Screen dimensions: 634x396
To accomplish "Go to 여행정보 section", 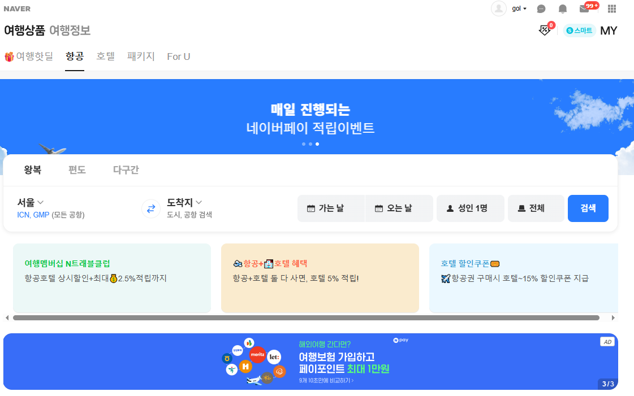I will click(x=70, y=31).
